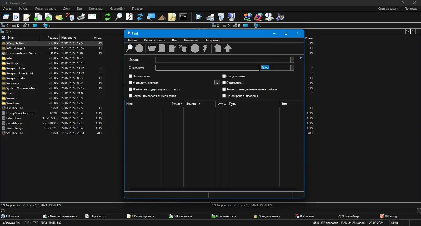Click the split file icon in toolbar
The width and height of the screenshot is (421, 226).
129,17
